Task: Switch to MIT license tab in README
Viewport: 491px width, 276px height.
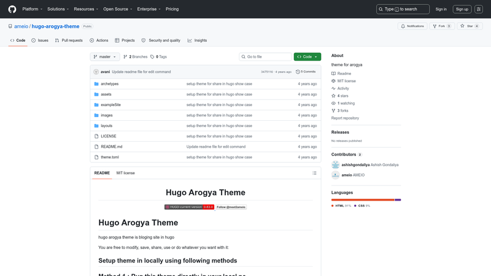Action: coord(126,173)
